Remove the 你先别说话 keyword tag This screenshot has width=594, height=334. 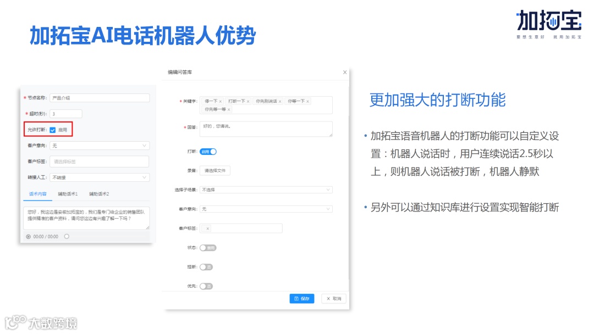click(x=280, y=102)
